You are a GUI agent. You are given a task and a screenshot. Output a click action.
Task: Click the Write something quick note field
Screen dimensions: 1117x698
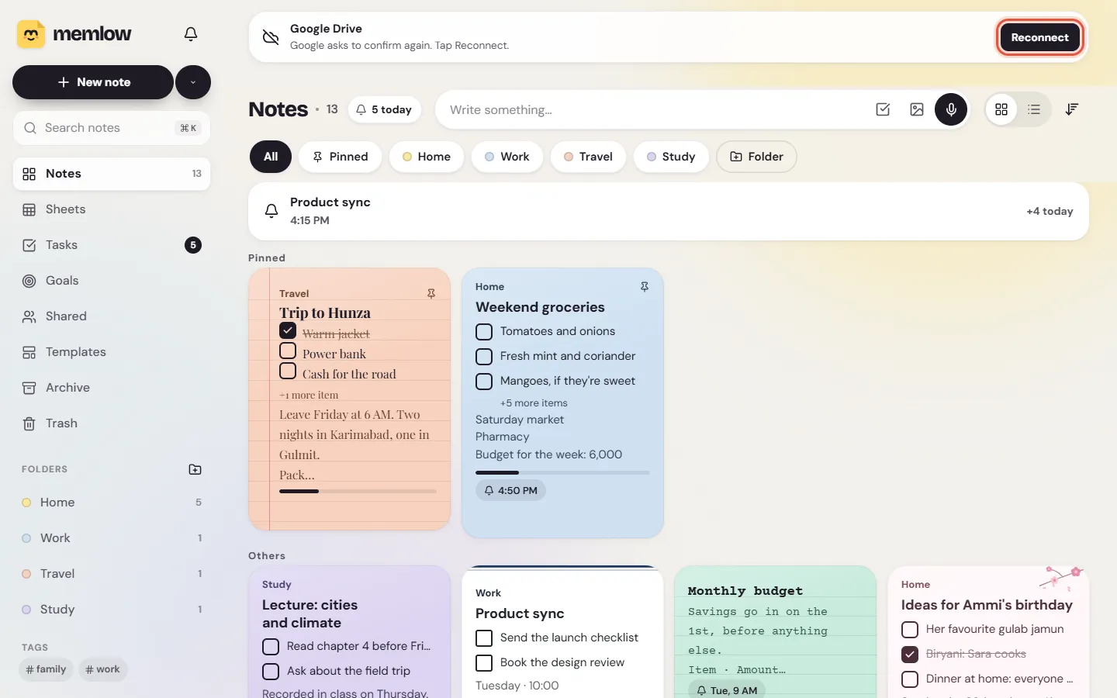tap(652, 109)
